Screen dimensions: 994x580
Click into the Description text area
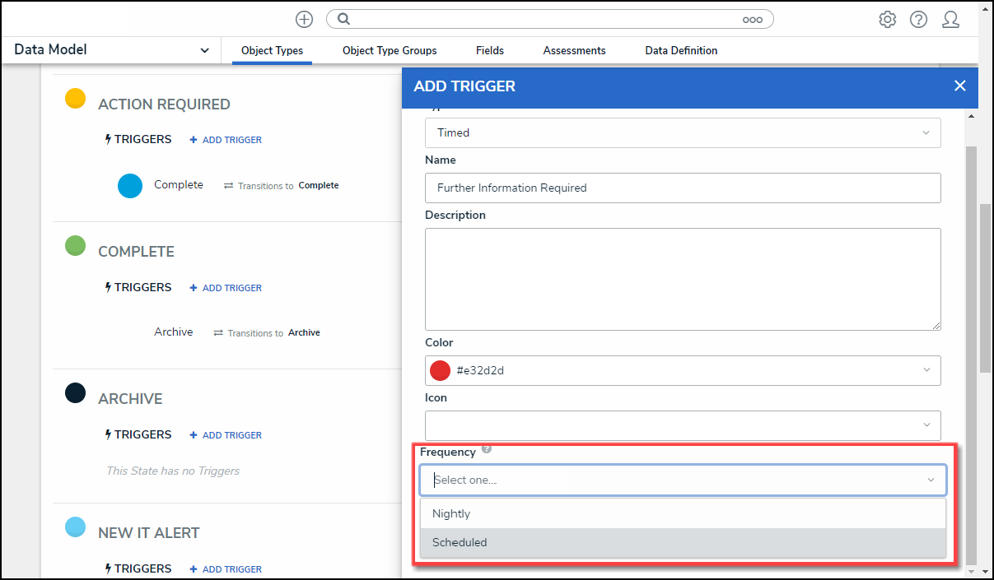pos(683,279)
